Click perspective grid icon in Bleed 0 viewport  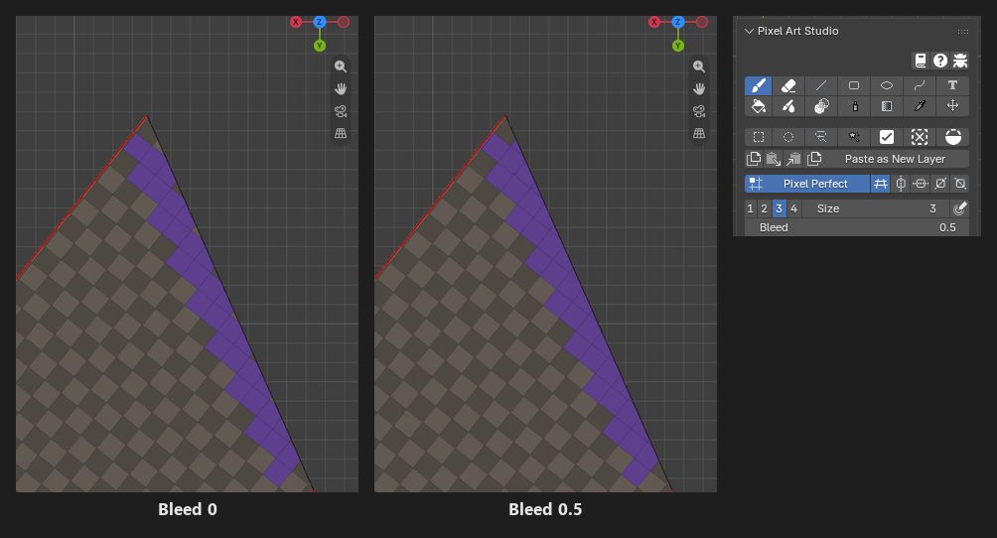coord(341,134)
